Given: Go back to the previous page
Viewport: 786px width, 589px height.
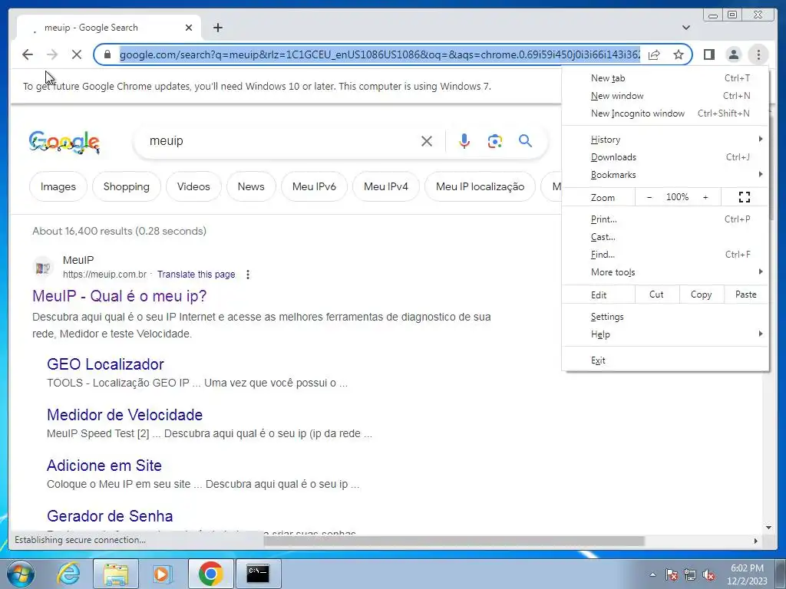Looking at the screenshot, I should pos(28,54).
